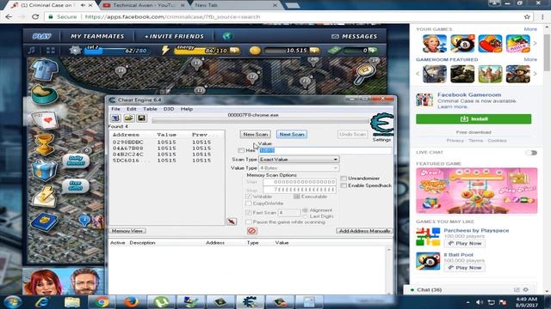
Task: Toggle the Writable checkbox
Action: (249, 197)
